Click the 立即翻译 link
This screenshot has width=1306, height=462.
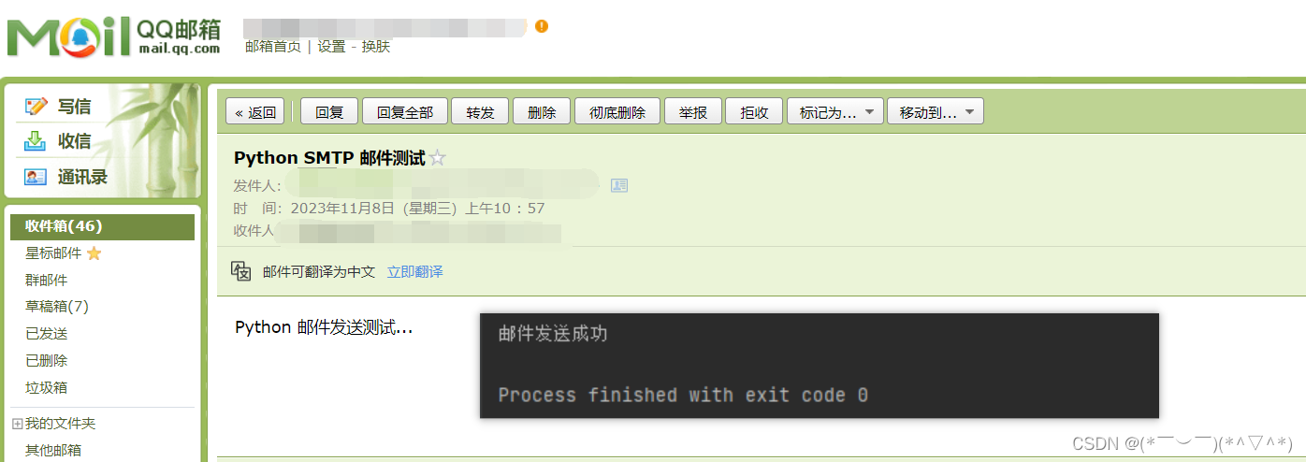click(415, 271)
